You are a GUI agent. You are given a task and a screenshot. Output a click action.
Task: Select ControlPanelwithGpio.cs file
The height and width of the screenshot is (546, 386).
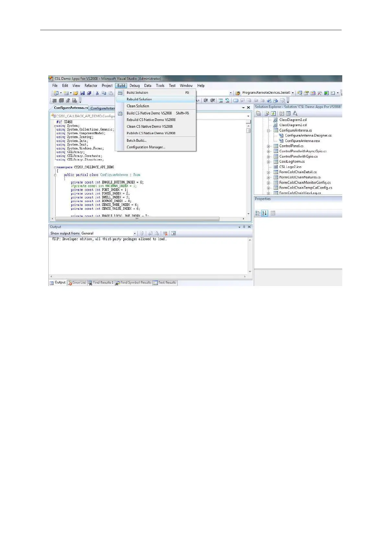click(298, 157)
